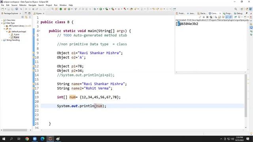This screenshot has width=253, height=142.
Task: Click the Open Perspective icon
Action: [242, 9]
